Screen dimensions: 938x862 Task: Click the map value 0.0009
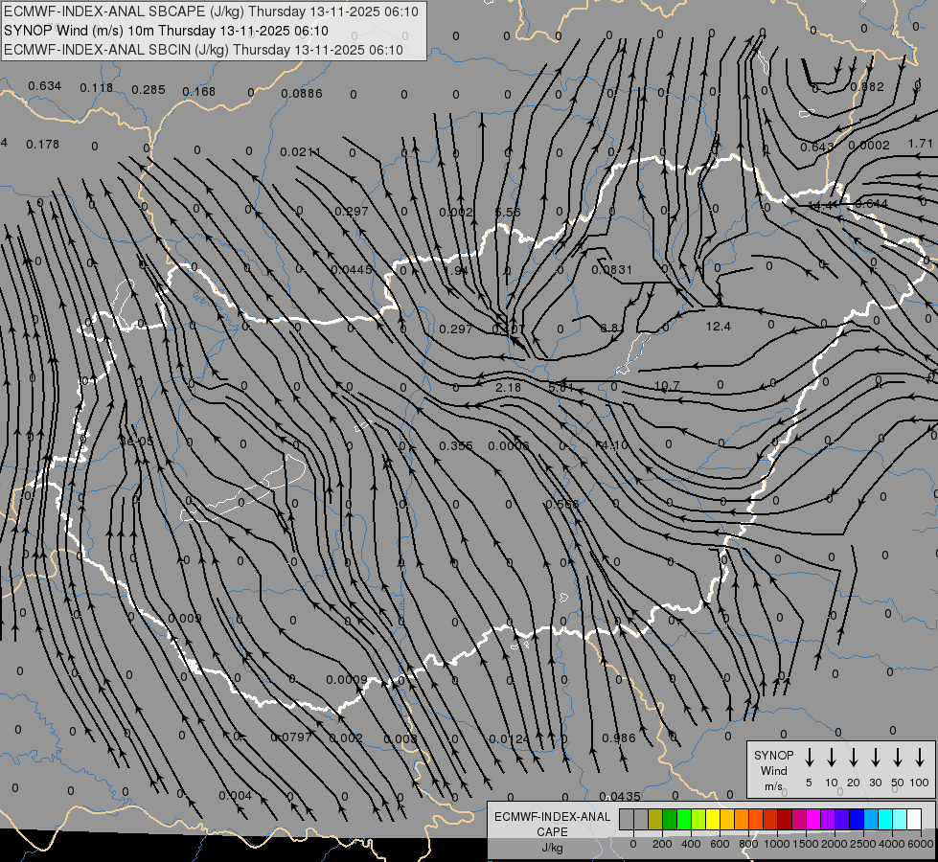point(347,680)
